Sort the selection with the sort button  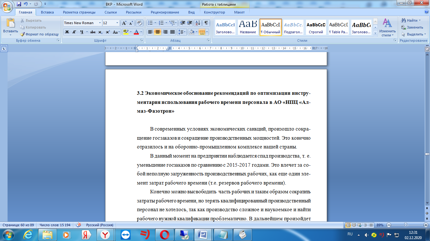click(x=198, y=23)
